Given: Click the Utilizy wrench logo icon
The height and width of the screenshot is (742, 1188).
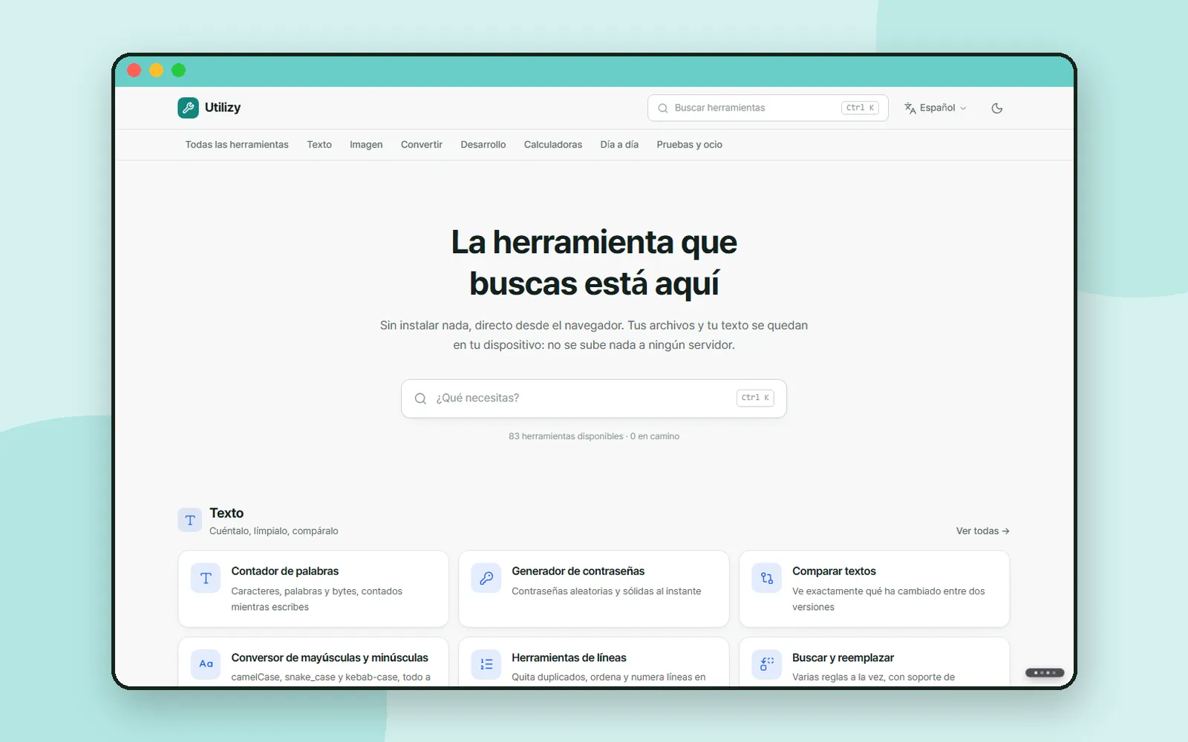Looking at the screenshot, I should [x=188, y=108].
